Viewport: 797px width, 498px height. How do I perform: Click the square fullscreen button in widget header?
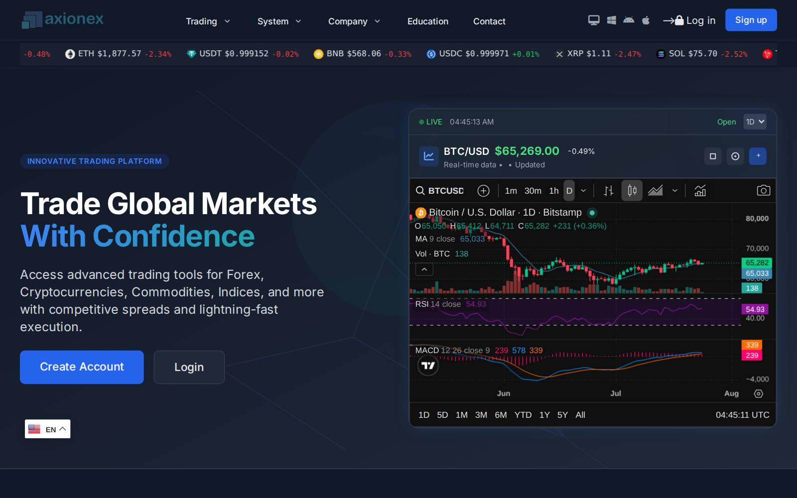click(x=713, y=156)
